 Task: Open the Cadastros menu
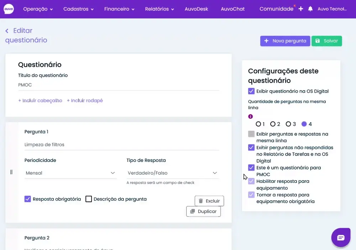(78, 9)
